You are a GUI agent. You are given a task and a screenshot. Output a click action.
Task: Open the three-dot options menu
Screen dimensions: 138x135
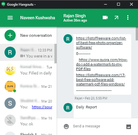(128, 18)
